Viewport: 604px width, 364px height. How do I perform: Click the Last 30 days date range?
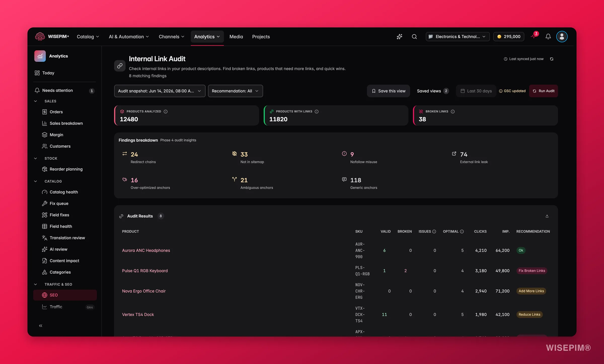pos(476,91)
